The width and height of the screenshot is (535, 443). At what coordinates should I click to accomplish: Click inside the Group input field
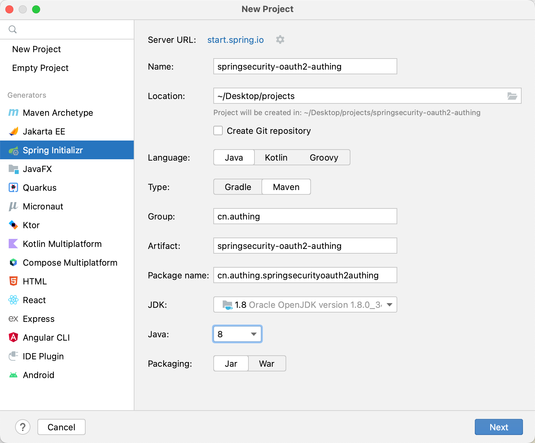305,216
